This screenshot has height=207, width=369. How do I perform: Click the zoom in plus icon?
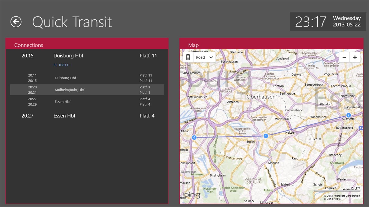[x=355, y=57]
